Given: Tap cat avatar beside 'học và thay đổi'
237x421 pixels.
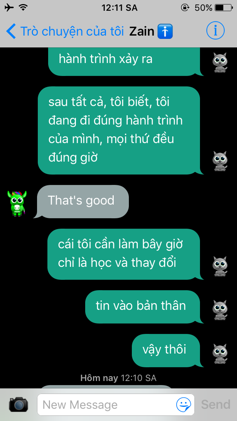Looking at the screenshot, I should (220, 266).
